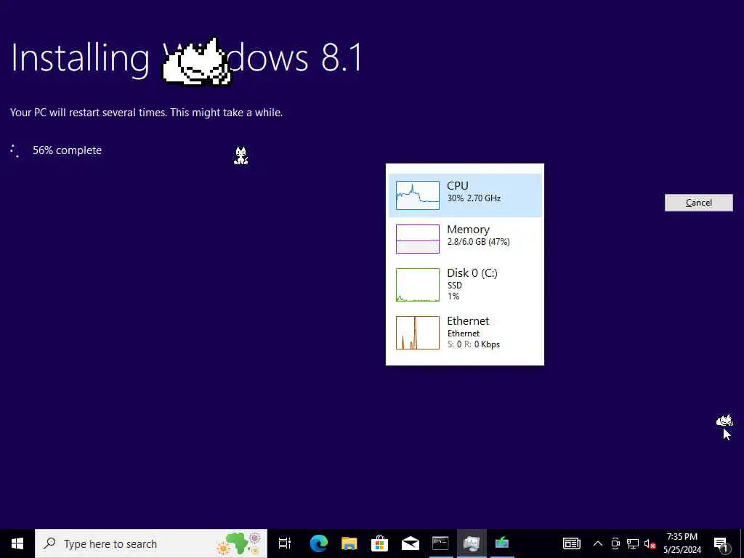Open File Explorer from the taskbar

(x=349, y=543)
